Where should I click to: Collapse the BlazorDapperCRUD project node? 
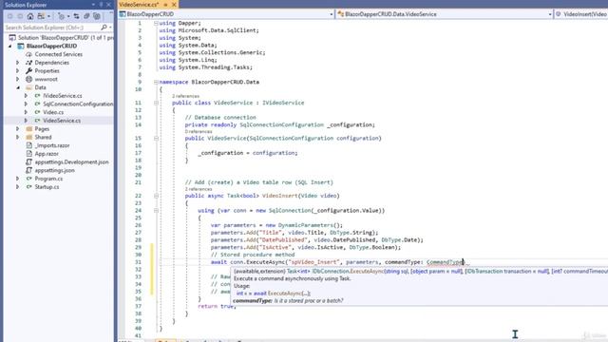10,47
